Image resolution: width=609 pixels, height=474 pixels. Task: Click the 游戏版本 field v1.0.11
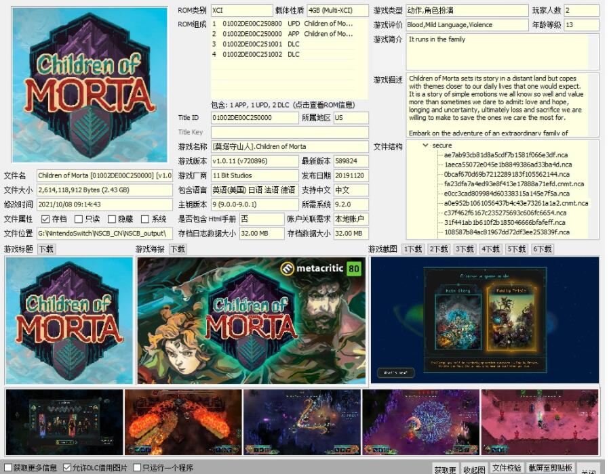tap(255, 161)
